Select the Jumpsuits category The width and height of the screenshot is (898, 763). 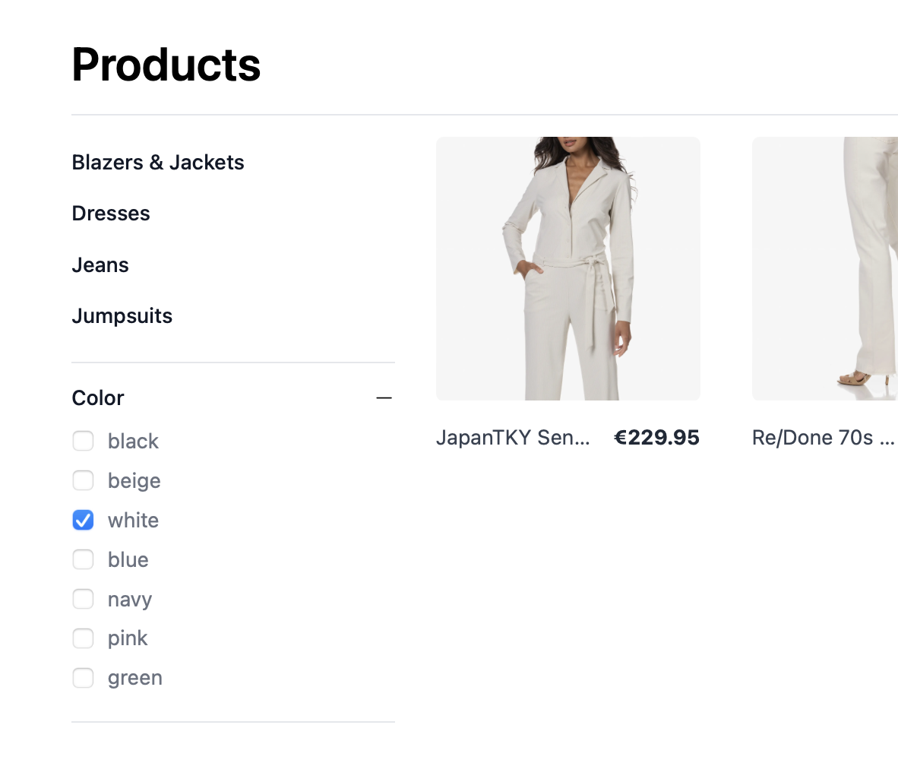pos(122,316)
